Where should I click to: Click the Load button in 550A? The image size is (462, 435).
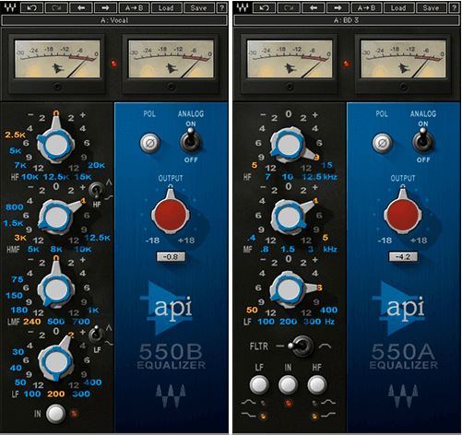coord(398,7)
